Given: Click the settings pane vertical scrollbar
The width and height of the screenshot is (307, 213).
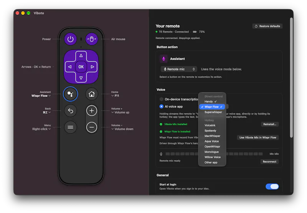Looking at the screenshot, I should tap(291, 78).
